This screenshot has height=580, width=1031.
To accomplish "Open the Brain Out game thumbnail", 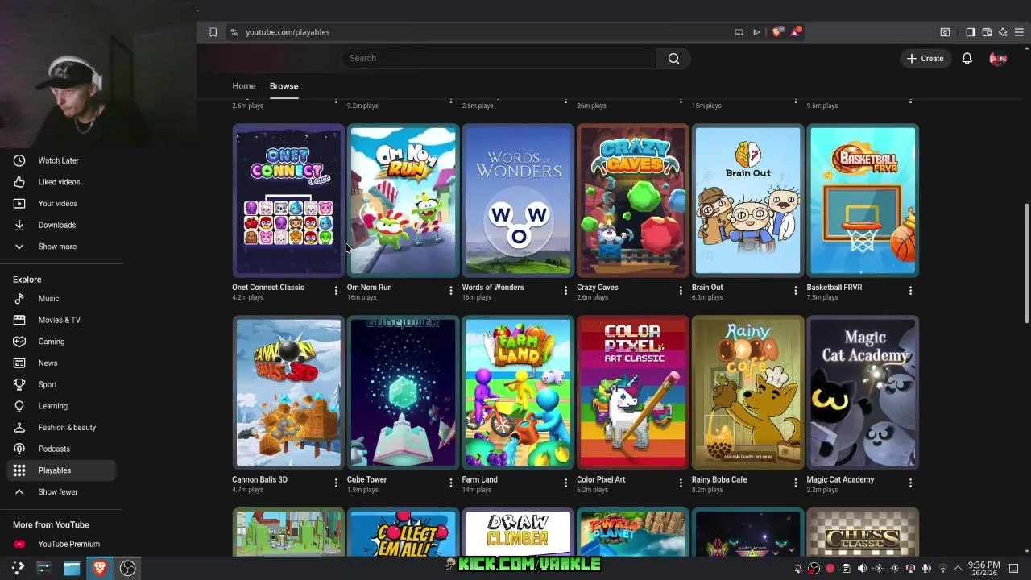I will point(748,201).
